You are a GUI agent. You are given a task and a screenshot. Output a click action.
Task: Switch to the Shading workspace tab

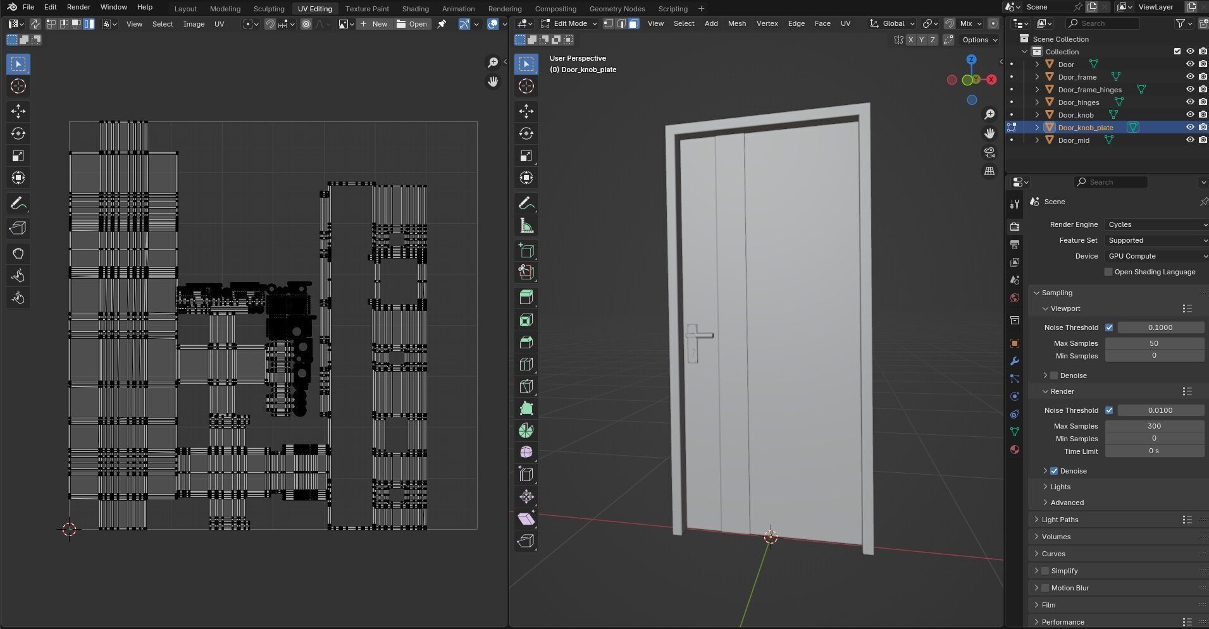(415, 9)
